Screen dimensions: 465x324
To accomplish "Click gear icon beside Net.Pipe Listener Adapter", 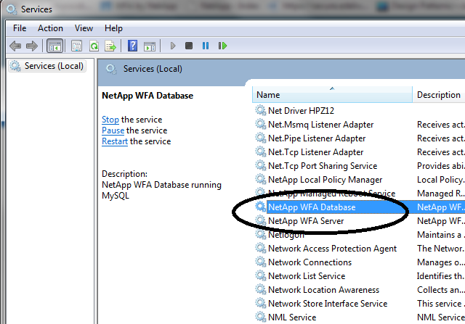I will [x=261, y=138].
